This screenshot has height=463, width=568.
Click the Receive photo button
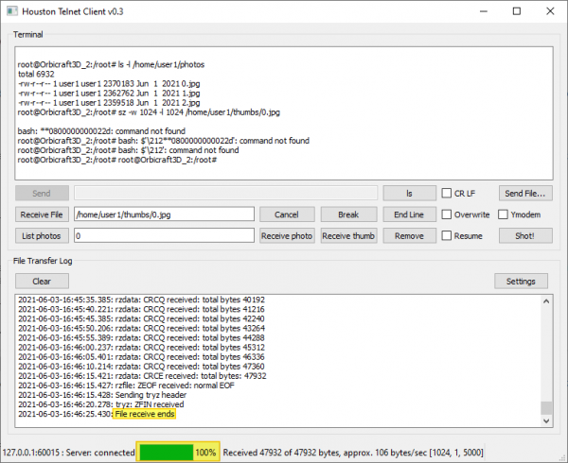click(286, 235)
